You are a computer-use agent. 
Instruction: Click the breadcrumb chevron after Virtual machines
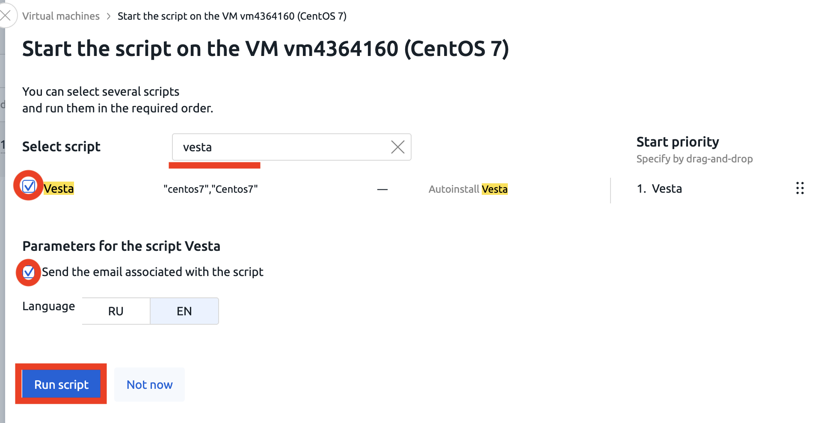click(x=109, y=16)
